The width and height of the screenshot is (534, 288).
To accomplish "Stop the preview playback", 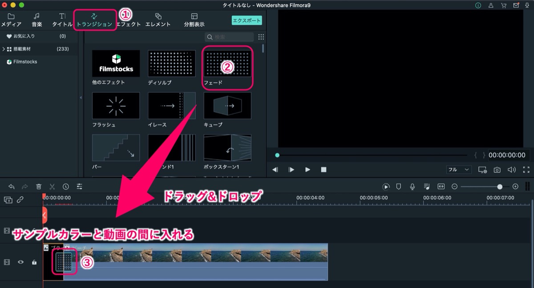I will click(324, 170).
